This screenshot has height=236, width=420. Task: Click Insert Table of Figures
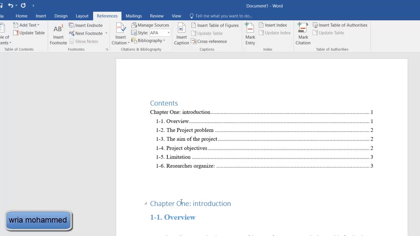(x=215, y=25)
